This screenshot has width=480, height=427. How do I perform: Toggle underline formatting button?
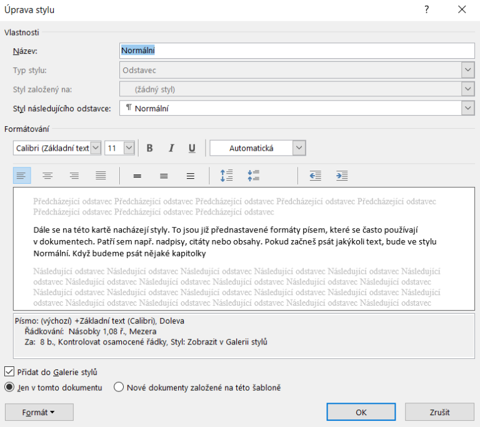pyautogui.click(x=192, y=148)
